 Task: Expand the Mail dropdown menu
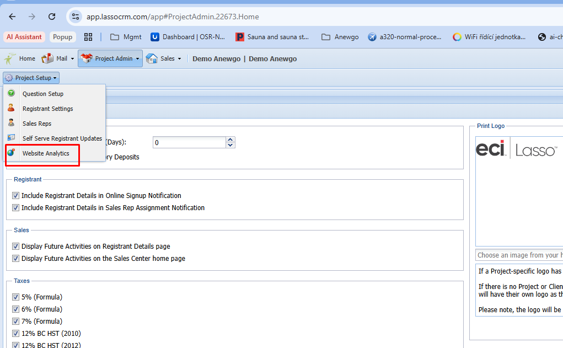[58, 58]
